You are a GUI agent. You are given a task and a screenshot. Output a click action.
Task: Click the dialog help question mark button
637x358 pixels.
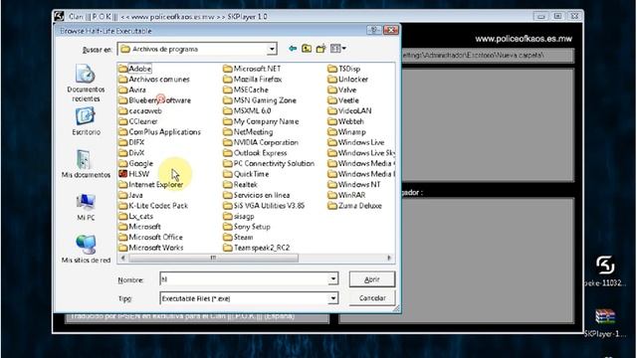tap(374, 30)
